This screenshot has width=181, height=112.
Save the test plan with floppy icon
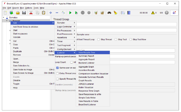[24, 13]
